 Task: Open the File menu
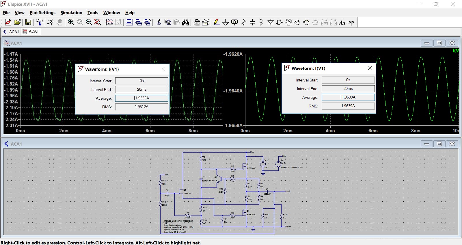tap(6, 13)
